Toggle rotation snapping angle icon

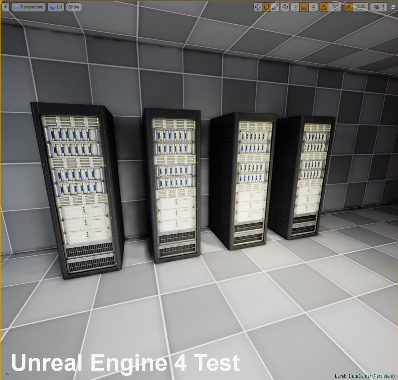[323, 7]
